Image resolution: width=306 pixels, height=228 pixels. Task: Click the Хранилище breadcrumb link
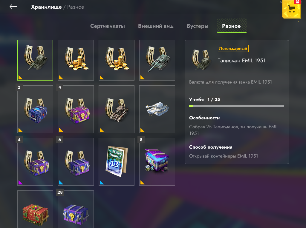coord(46,7)
